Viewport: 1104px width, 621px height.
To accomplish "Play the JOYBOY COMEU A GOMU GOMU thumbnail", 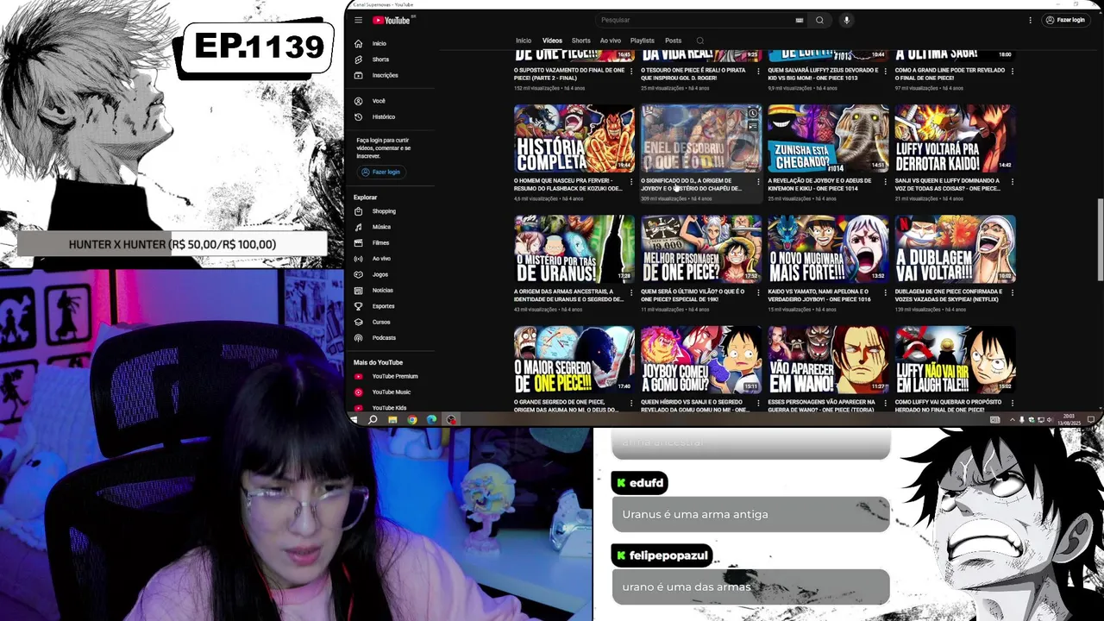I will point(701,360).
